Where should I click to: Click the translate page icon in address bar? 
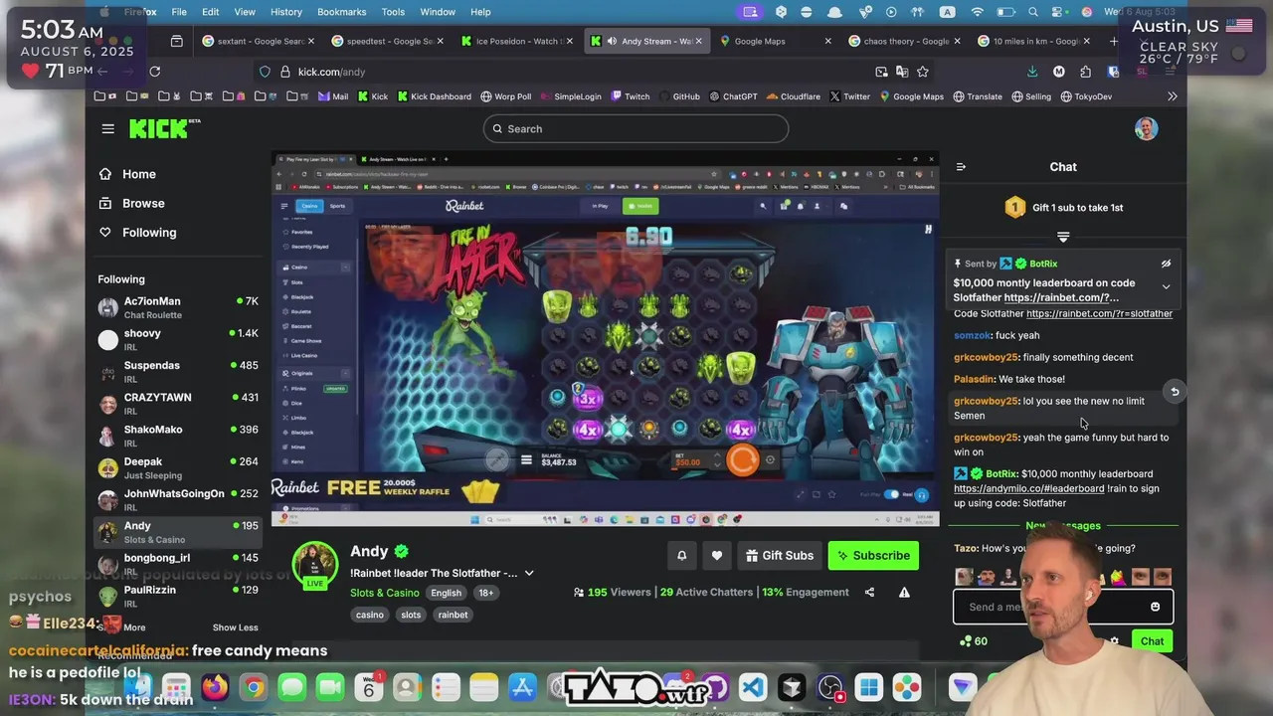click(x=902, y=72)
